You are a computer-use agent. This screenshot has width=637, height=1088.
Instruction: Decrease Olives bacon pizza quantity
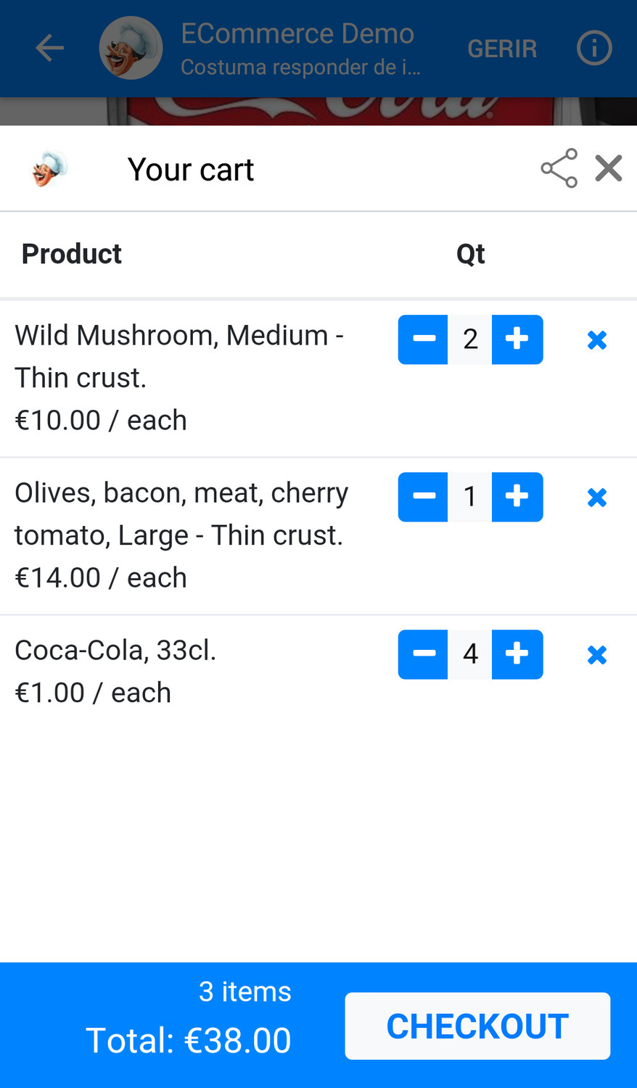423,497
